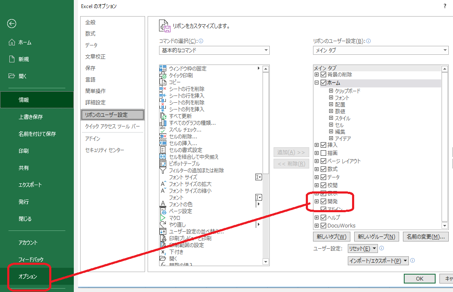
Task: Select フォント サイズの拡大 command icon
Action: pyautogui.click(x=163, y=184)
